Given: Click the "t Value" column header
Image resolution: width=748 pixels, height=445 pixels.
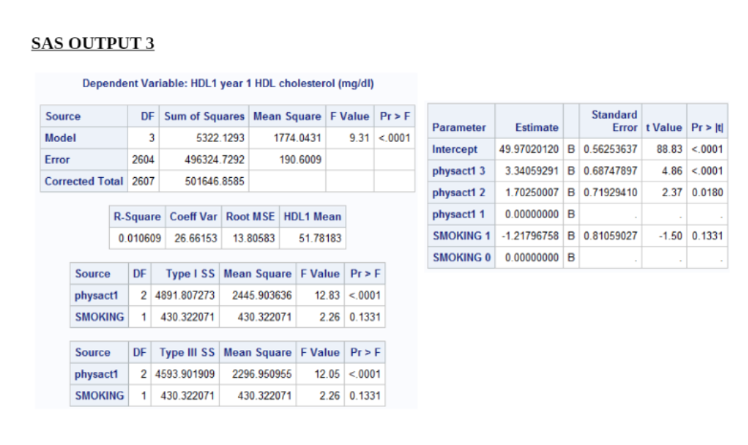Looking at the screenshot, I should (664, 128).
